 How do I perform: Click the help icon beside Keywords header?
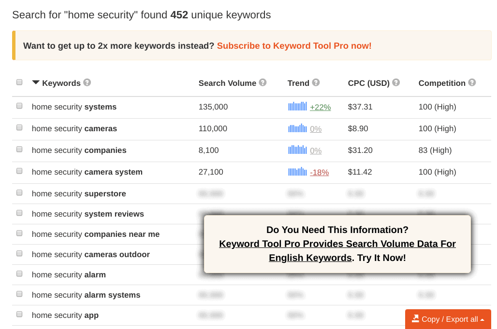87,82
